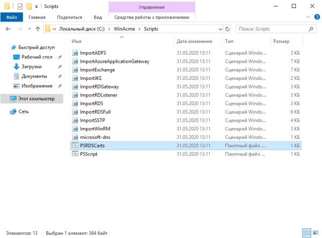Open the quick access toolbar customize dropdown
The width and height of the screenshot is (322, 238).
coord(37,6)
